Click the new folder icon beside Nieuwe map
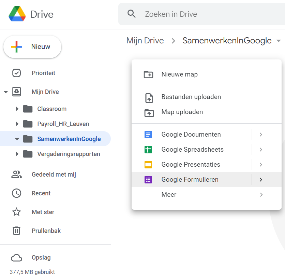This screenshot has width=285, height=277. (149, 74)
